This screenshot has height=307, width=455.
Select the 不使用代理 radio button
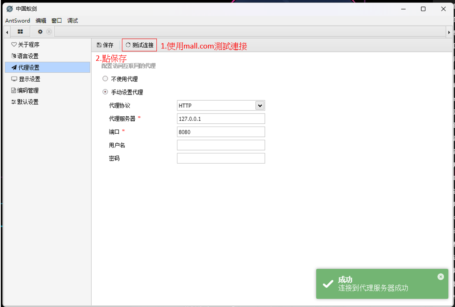pyautogui.click(x=106, y=79)
